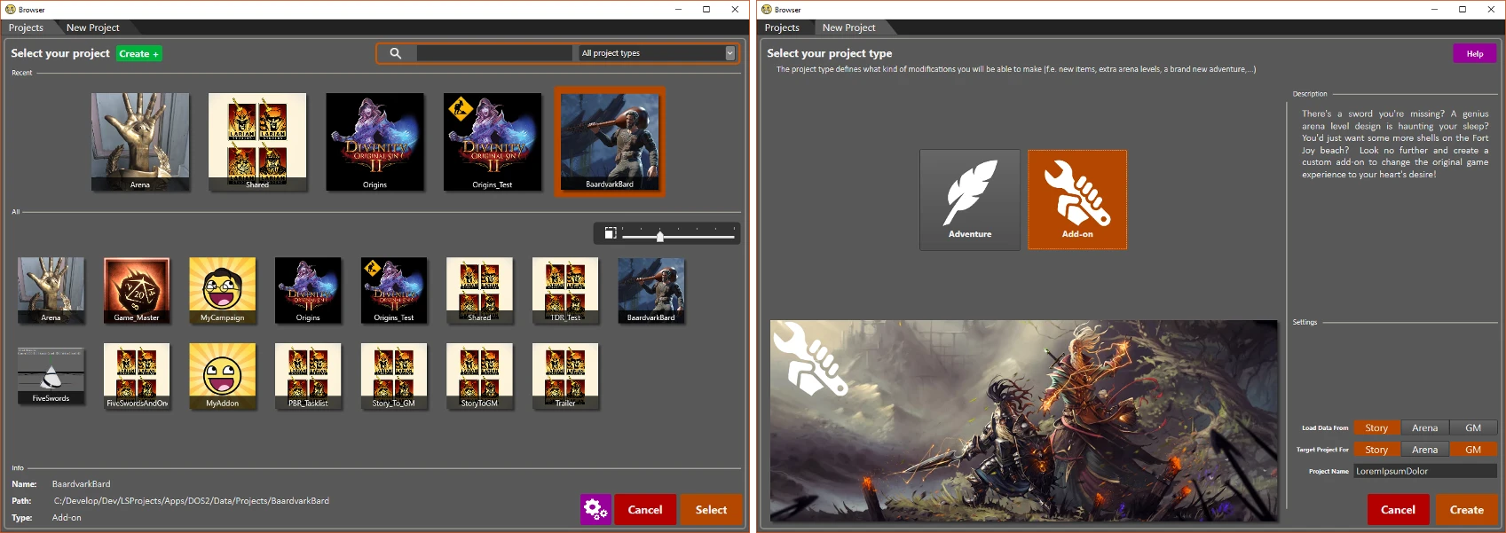Viewport: 1506px width, 533px height.
Task: Select the MyAddon project
Action: pos(223,376)
